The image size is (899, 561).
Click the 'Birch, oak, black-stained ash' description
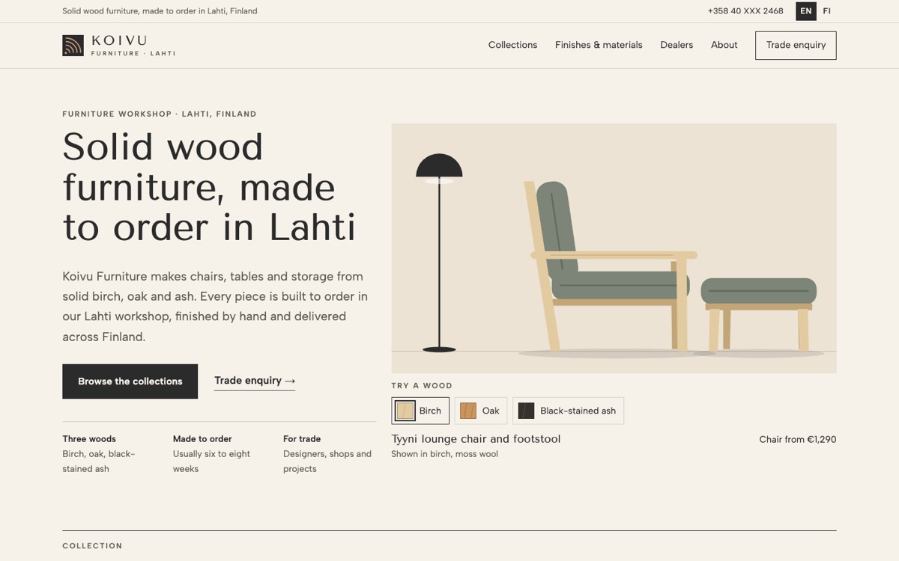99,462
